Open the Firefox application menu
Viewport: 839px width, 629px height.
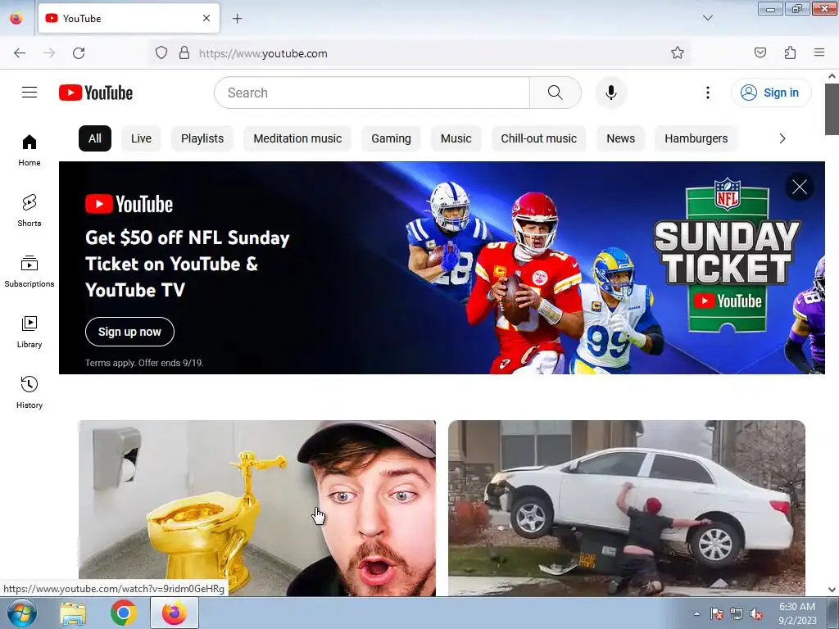tap(819, 52)
